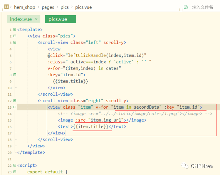Screen dimensions: 220x175
Task: Focus the file name search input
Action: (x=202, y=7)
